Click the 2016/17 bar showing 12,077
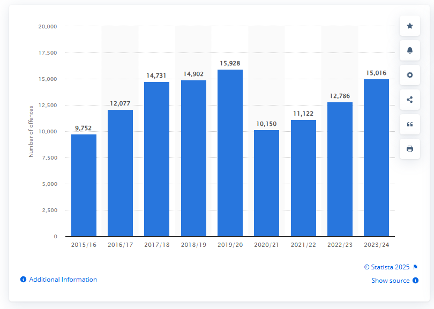 [121, 173]
